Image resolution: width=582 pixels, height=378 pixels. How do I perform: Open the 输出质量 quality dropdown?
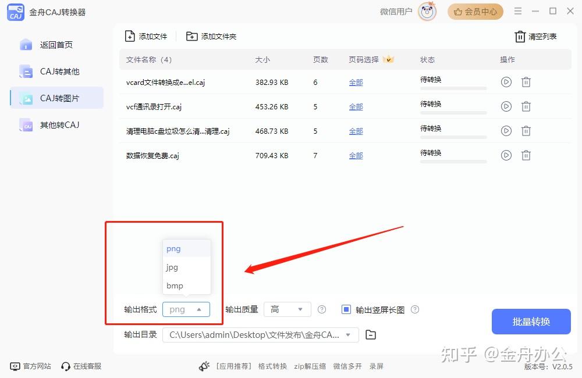[x=287, y=309]
